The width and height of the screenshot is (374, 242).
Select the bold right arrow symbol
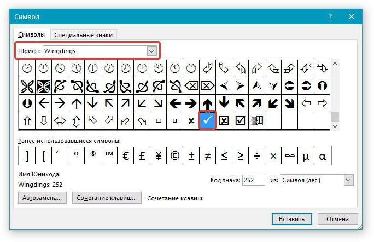click(x=191, y=103)
